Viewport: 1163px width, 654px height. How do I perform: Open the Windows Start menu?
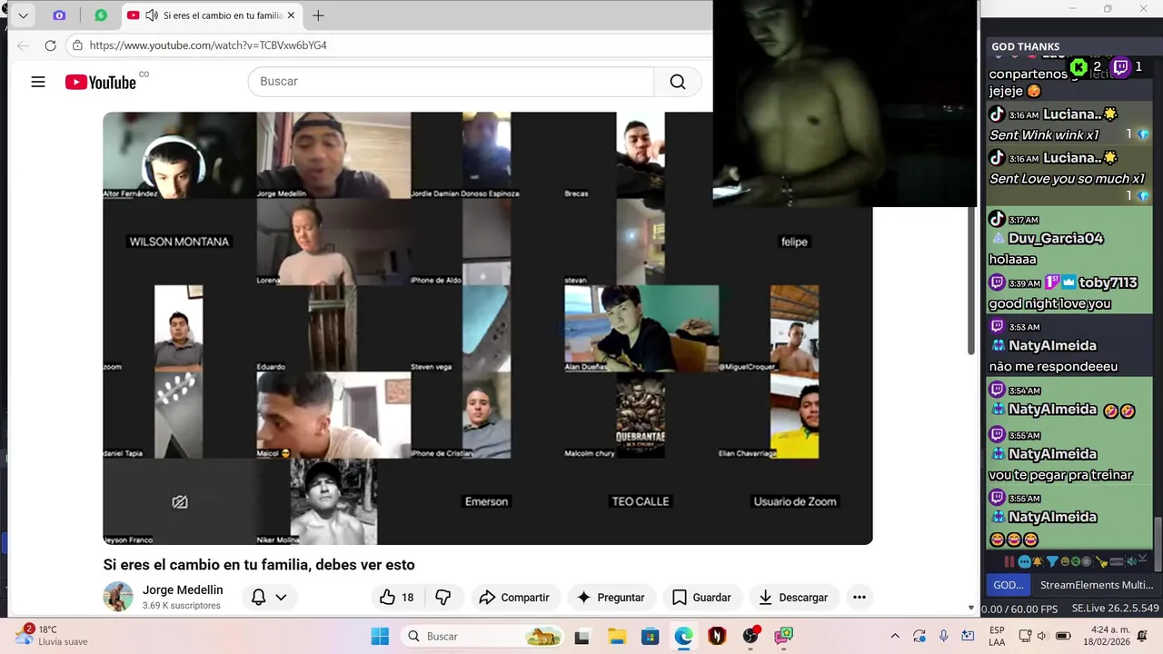click(x=380, y=636)
